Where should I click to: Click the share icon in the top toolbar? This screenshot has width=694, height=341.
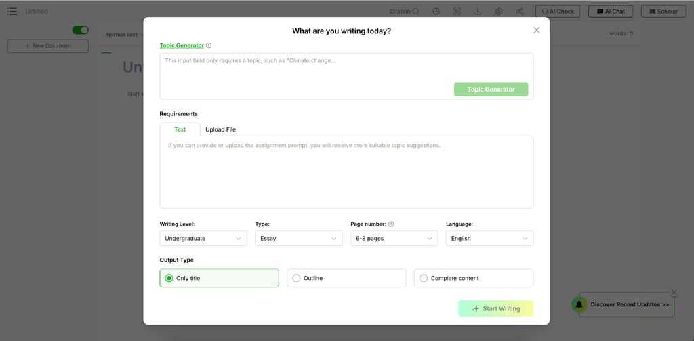coord(520,12)
